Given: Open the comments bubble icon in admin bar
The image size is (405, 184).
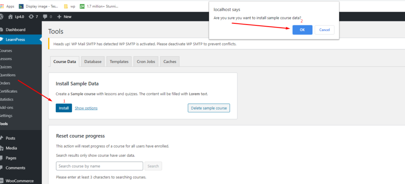Looking at the screenshot, I should 45,17.
